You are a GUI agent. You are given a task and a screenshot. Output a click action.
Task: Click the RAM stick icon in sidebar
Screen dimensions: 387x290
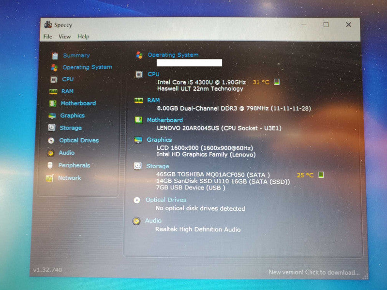[53, 91]
